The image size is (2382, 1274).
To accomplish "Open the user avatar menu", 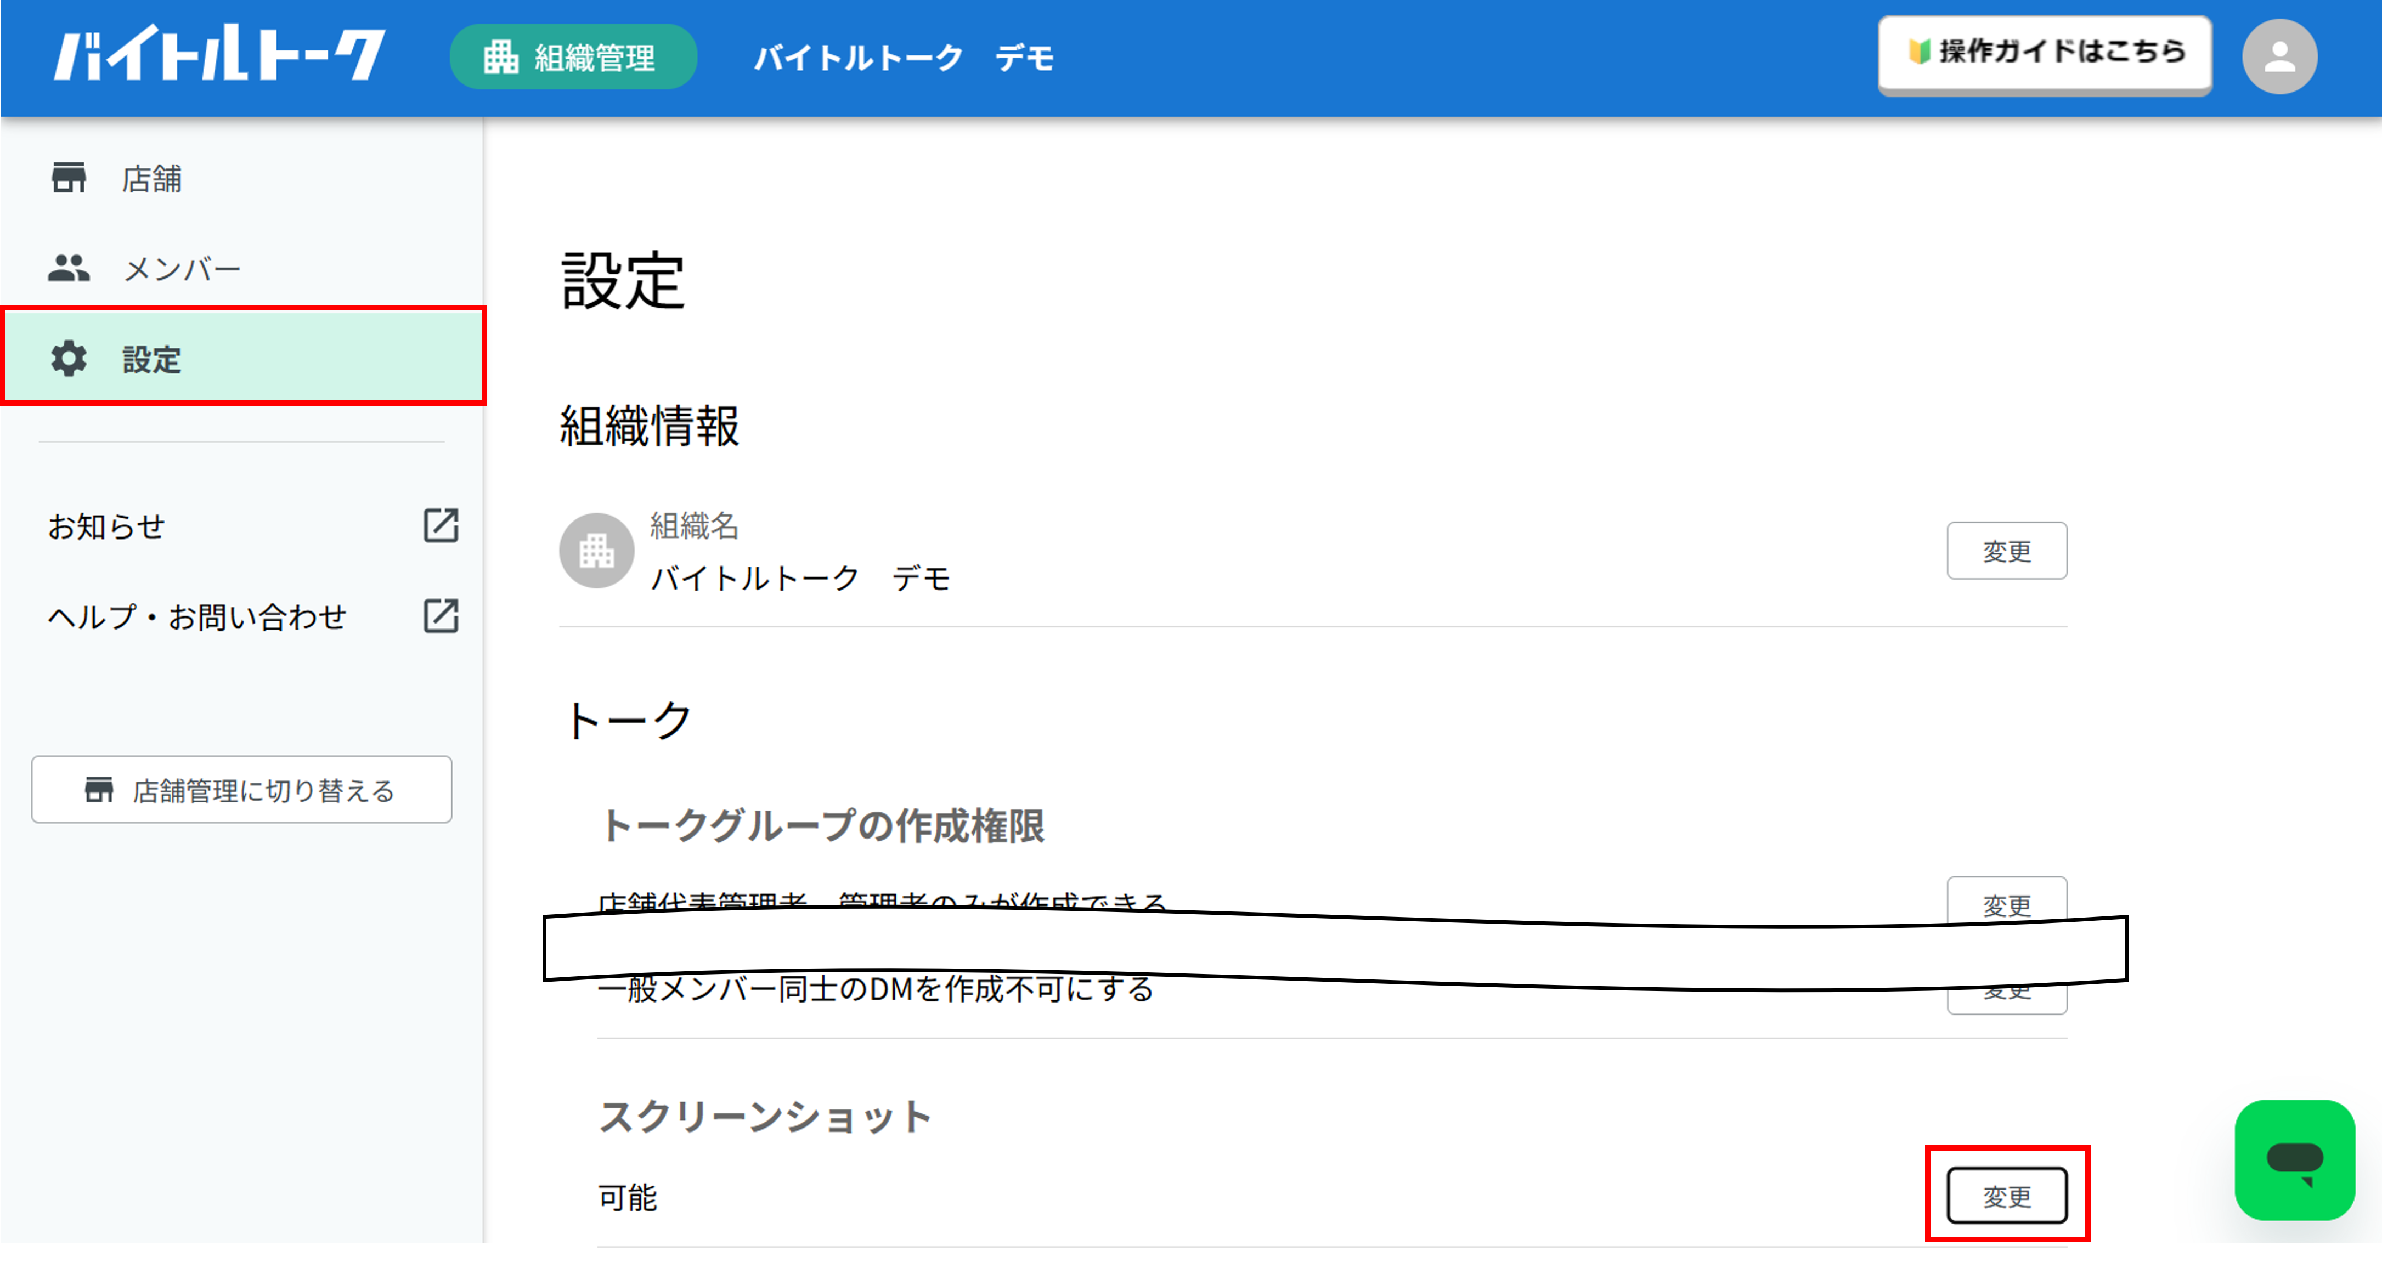I will click(2278, 56).
